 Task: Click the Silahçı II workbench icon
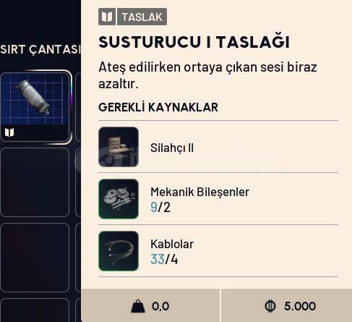tap(119, 147)
